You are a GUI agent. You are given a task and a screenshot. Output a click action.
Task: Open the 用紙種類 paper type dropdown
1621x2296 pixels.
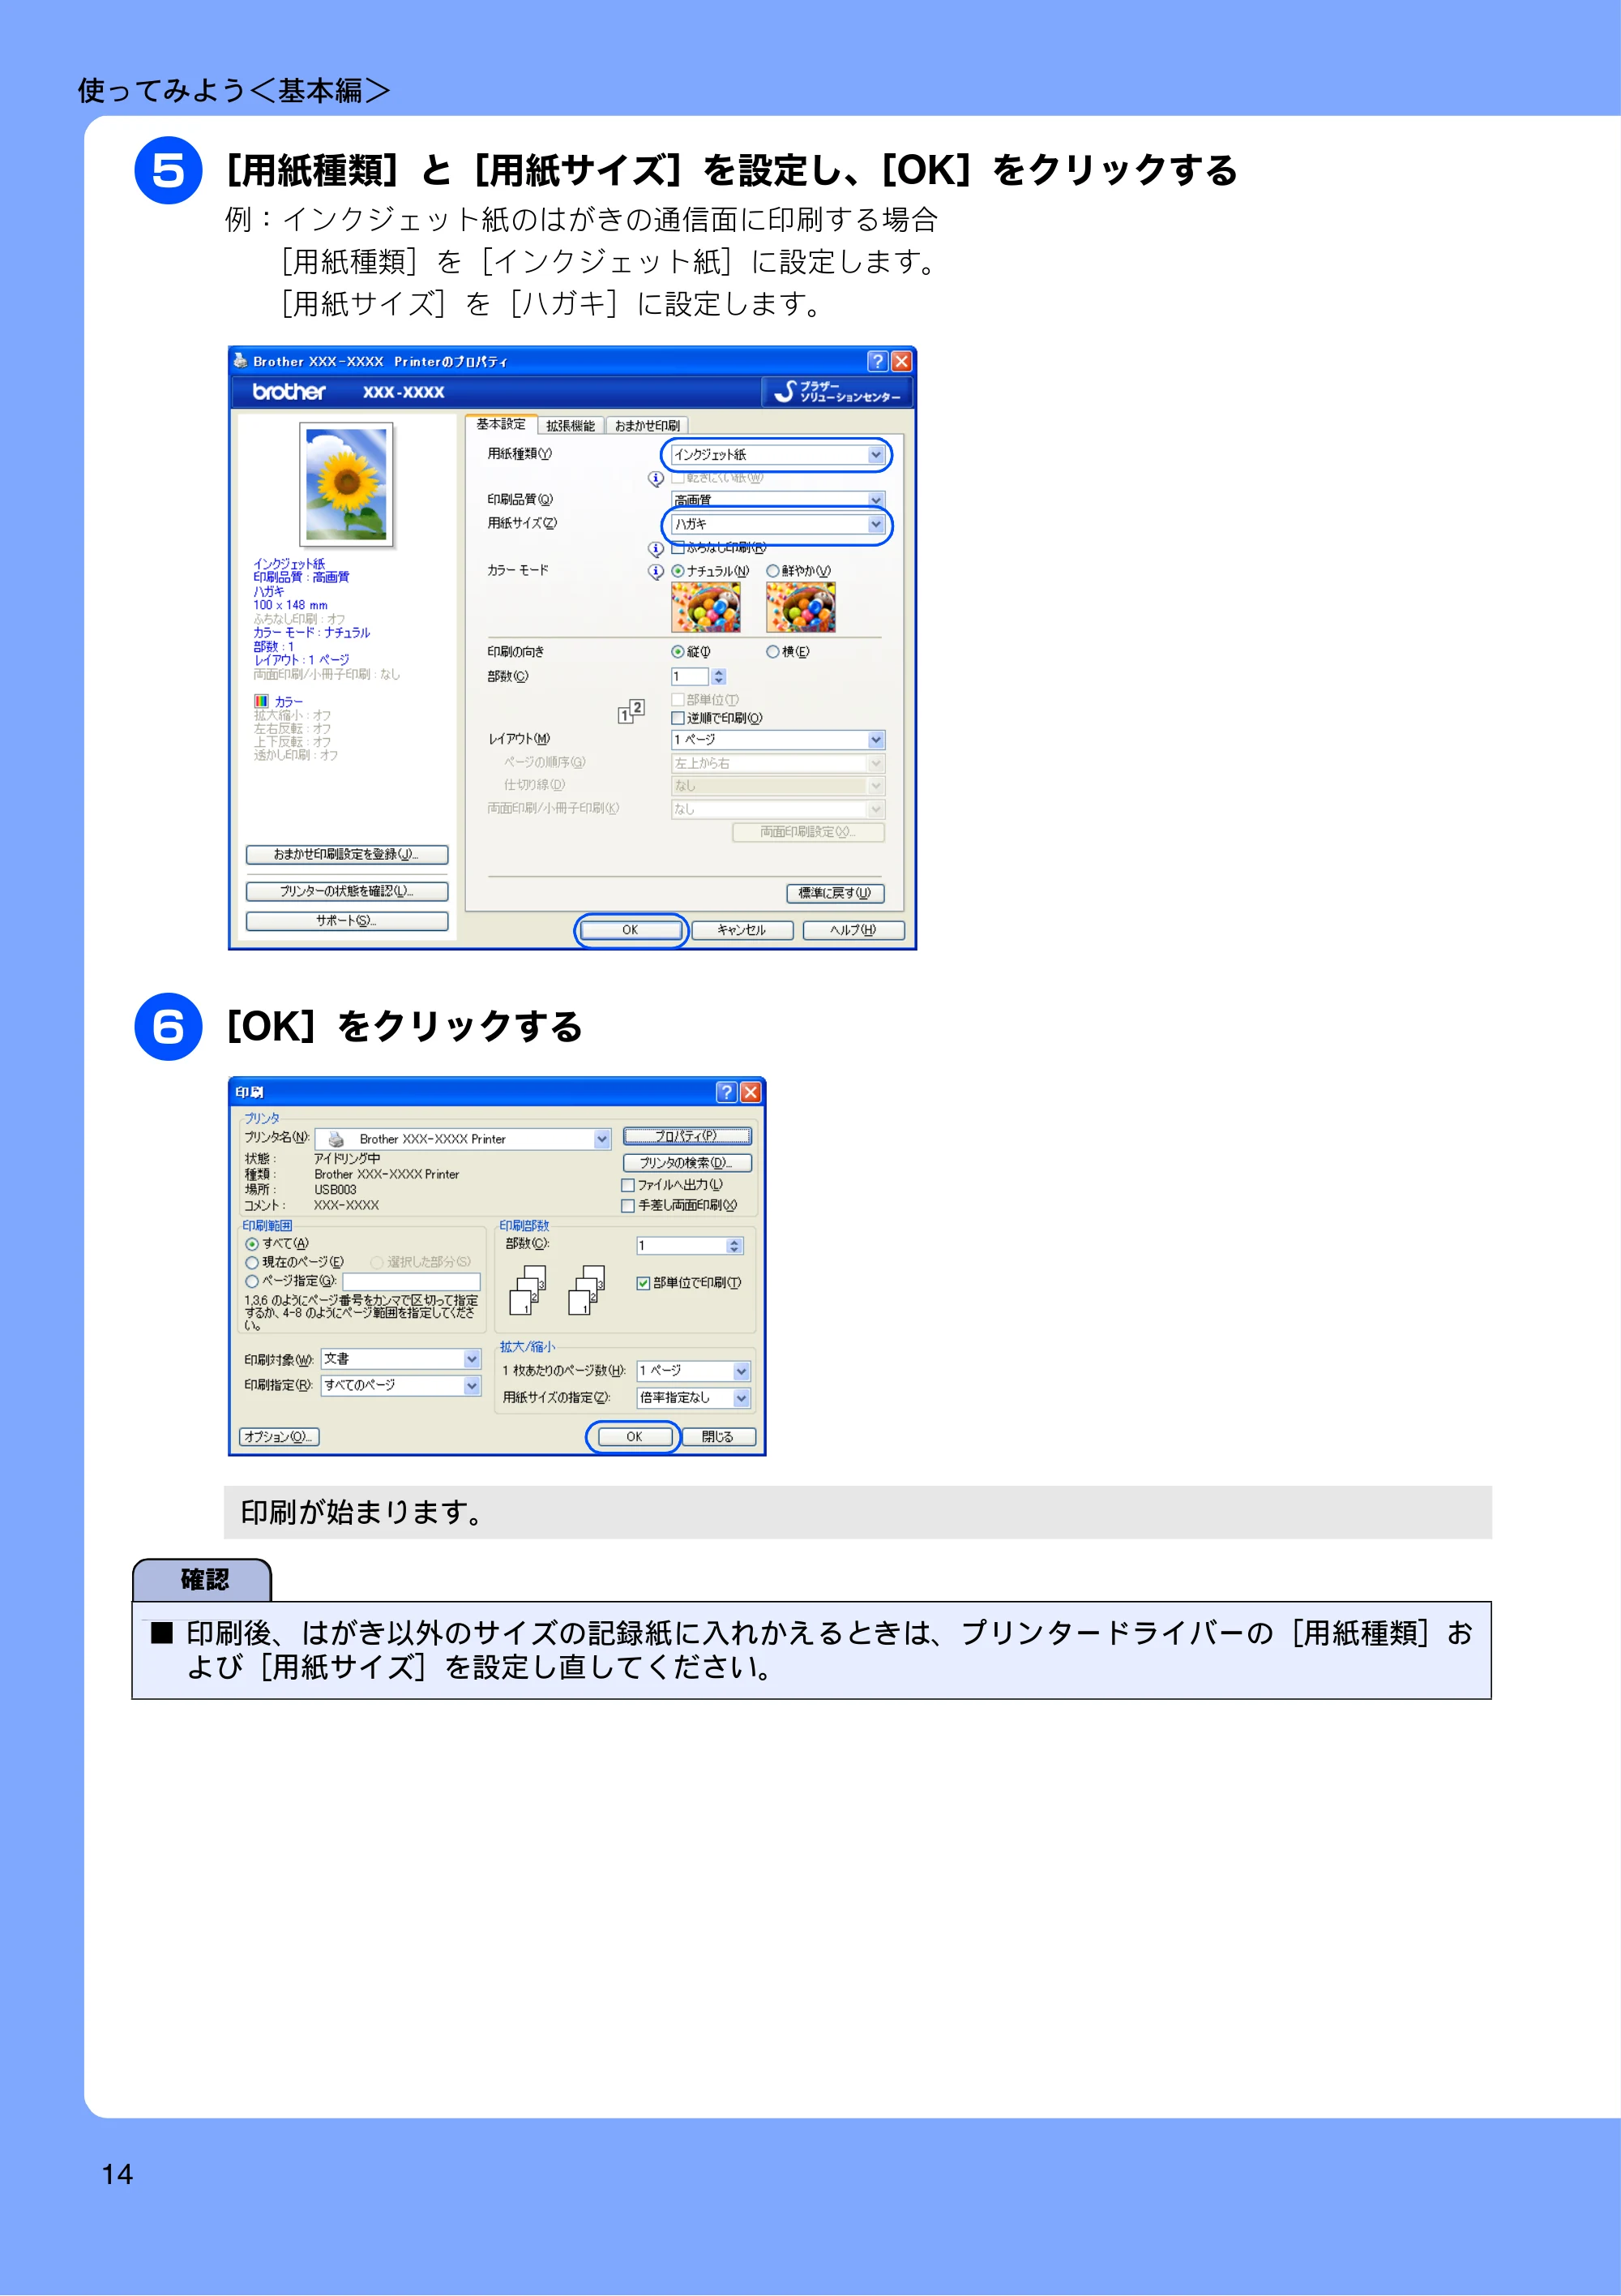pyautogui.click(x=777, y=455)
